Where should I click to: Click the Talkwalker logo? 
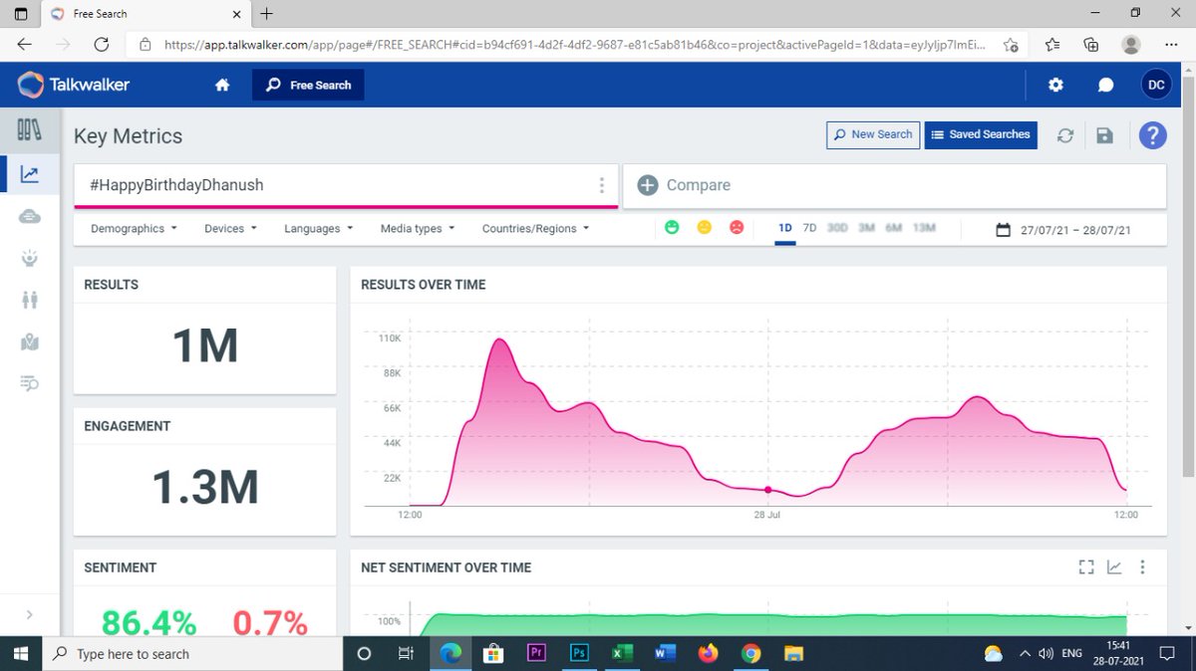(x=74, y=85)
